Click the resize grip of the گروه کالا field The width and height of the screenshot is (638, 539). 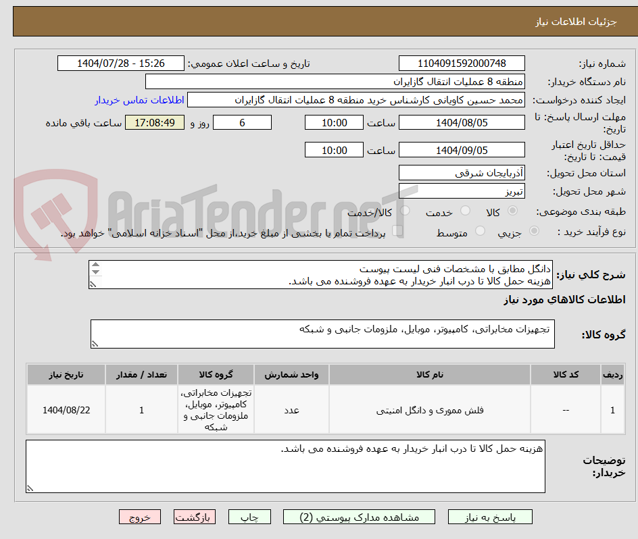(97, 343)
